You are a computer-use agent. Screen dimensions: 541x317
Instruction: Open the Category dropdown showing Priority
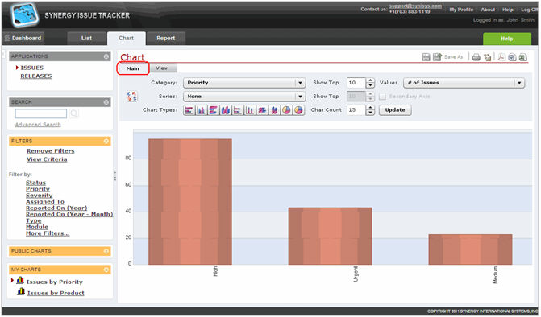pyautogui.click(x=244, y=83)
